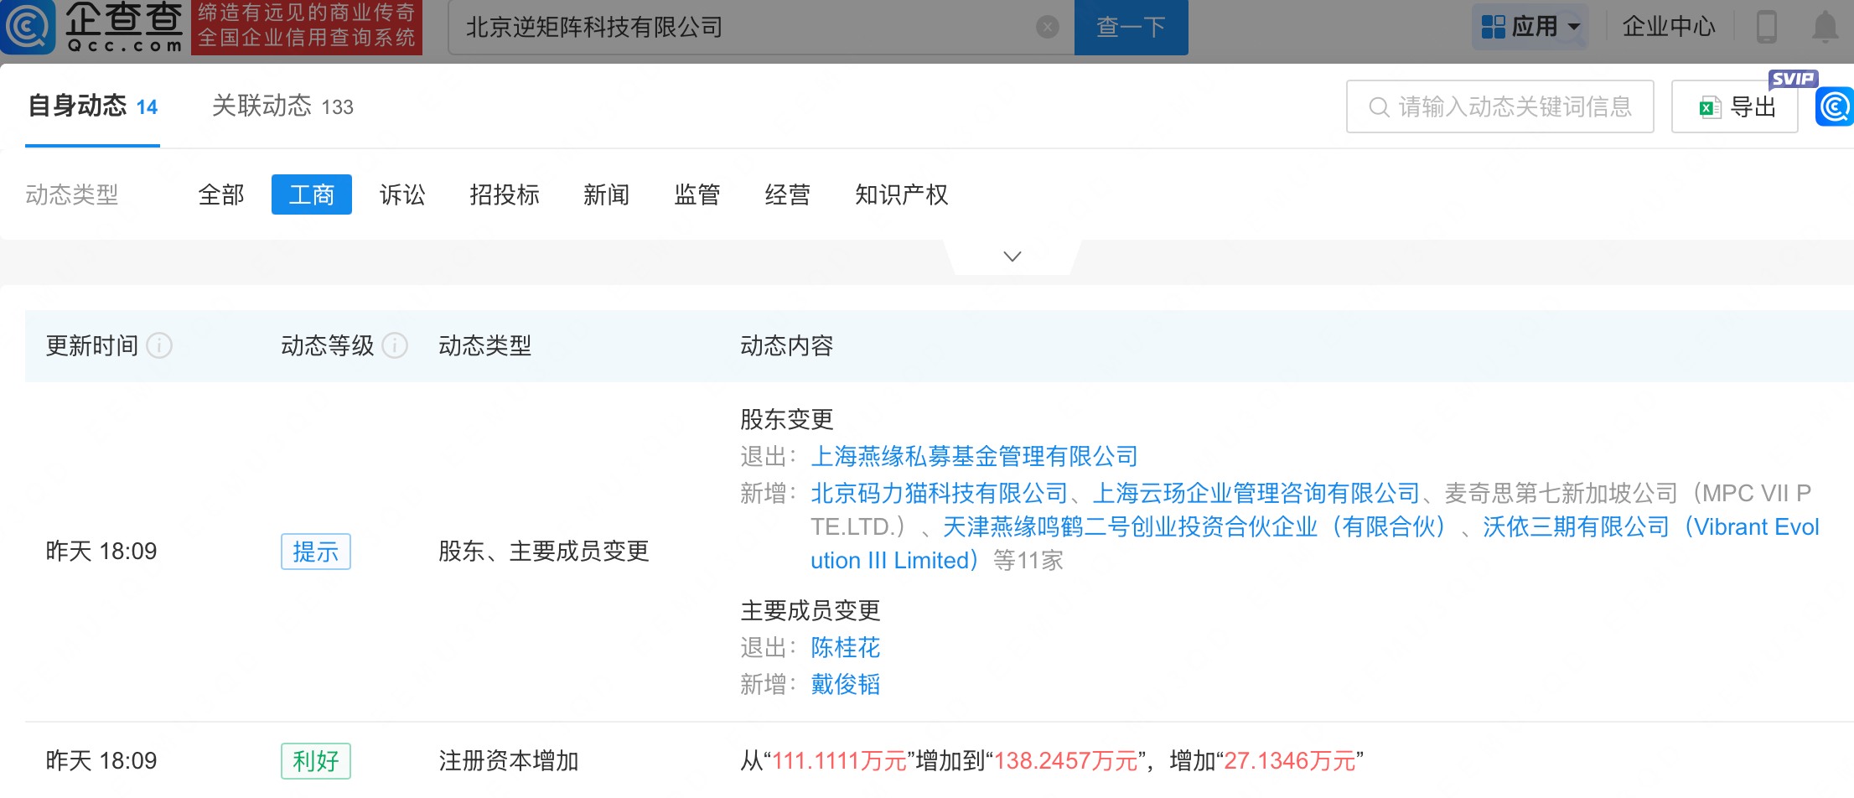Click the 查一下 search button
1854x798 pixels.
coord(1132,27)
